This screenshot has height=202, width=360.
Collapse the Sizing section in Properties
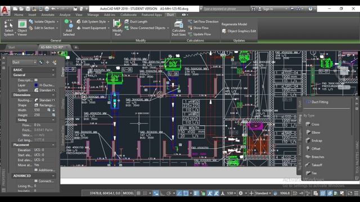(53, 120)
